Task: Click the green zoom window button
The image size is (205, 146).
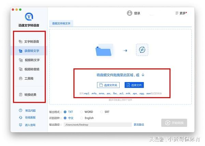Action: [20, 10]
